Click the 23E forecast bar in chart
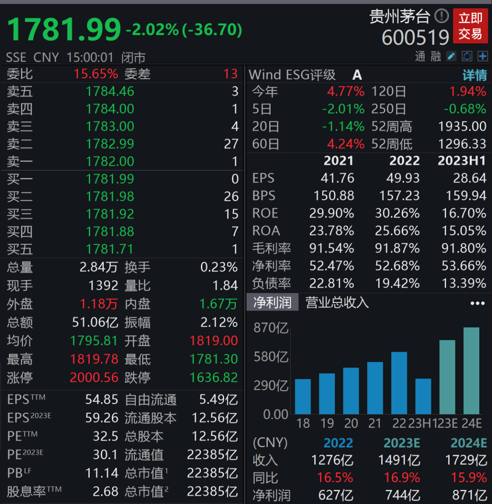 pos(447,377)
